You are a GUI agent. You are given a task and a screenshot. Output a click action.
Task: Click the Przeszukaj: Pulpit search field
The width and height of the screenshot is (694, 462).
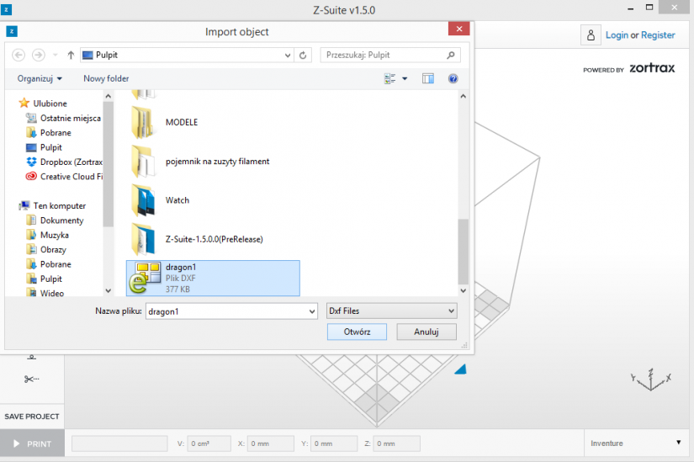(x=390, y=55)
